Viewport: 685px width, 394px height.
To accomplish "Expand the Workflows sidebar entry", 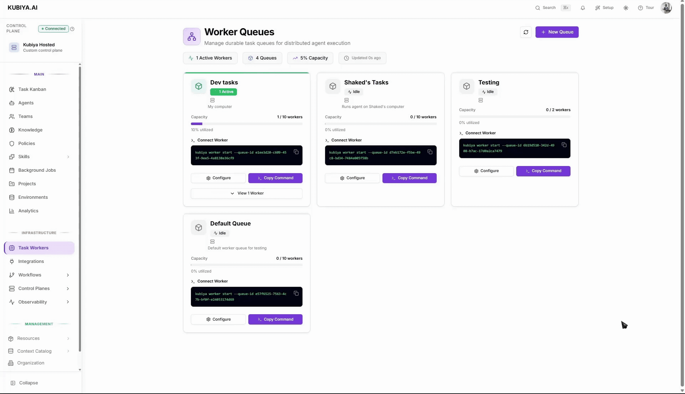I will 39,275.
